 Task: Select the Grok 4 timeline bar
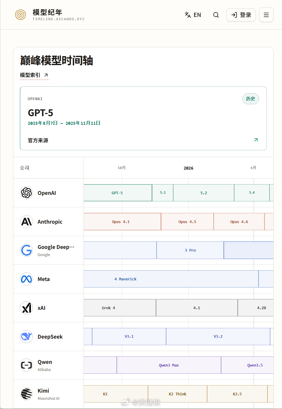120,308
